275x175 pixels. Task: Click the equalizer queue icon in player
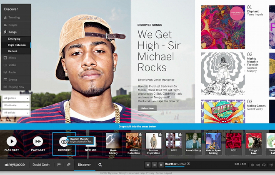pyautogui.click(x=271, y=165)
